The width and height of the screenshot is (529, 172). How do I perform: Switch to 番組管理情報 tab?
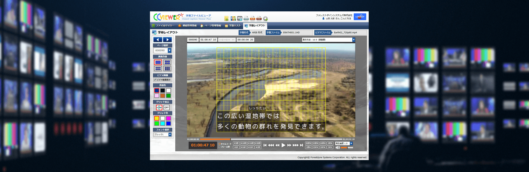188,26
